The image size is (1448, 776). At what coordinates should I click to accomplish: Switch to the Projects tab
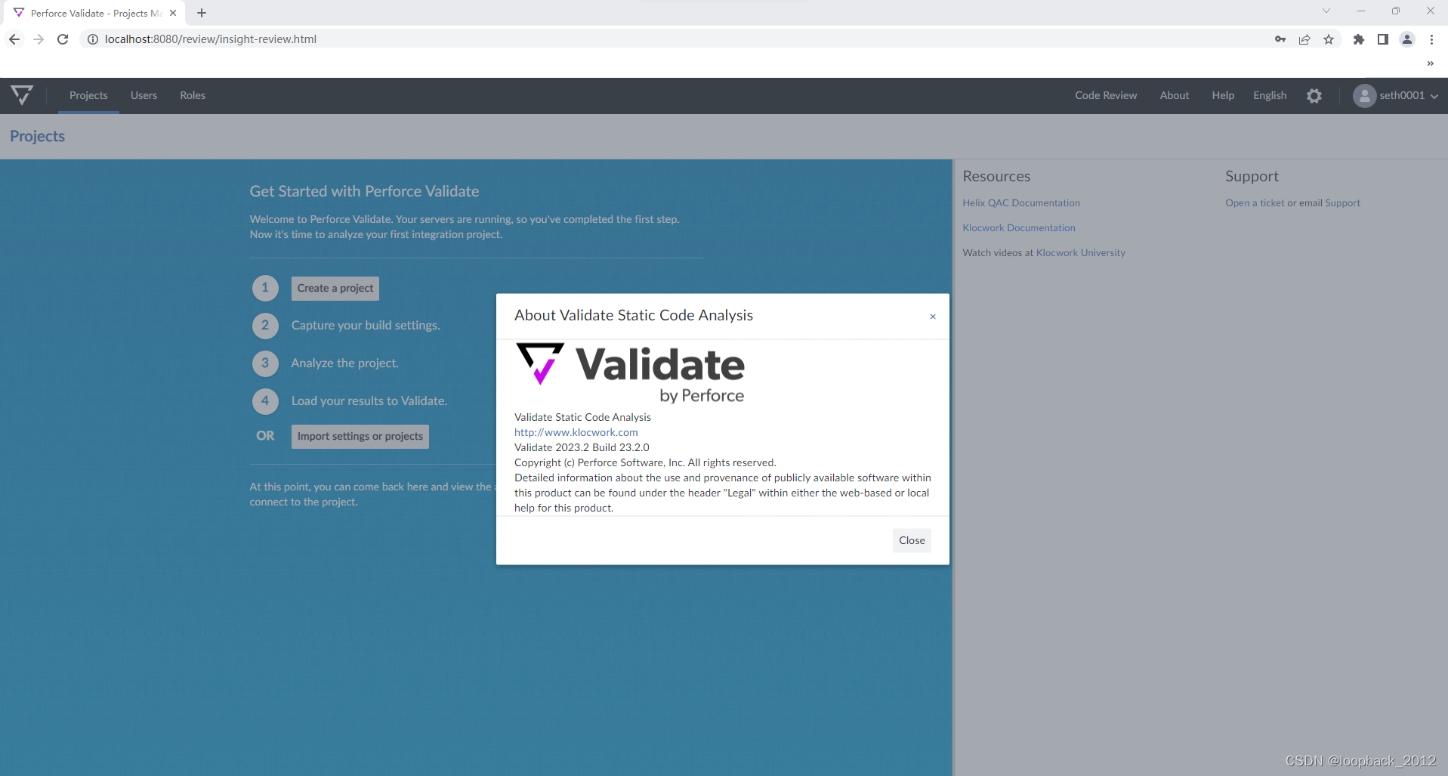point(88,95)
